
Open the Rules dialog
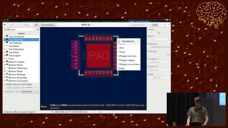(x=27, y=25)
